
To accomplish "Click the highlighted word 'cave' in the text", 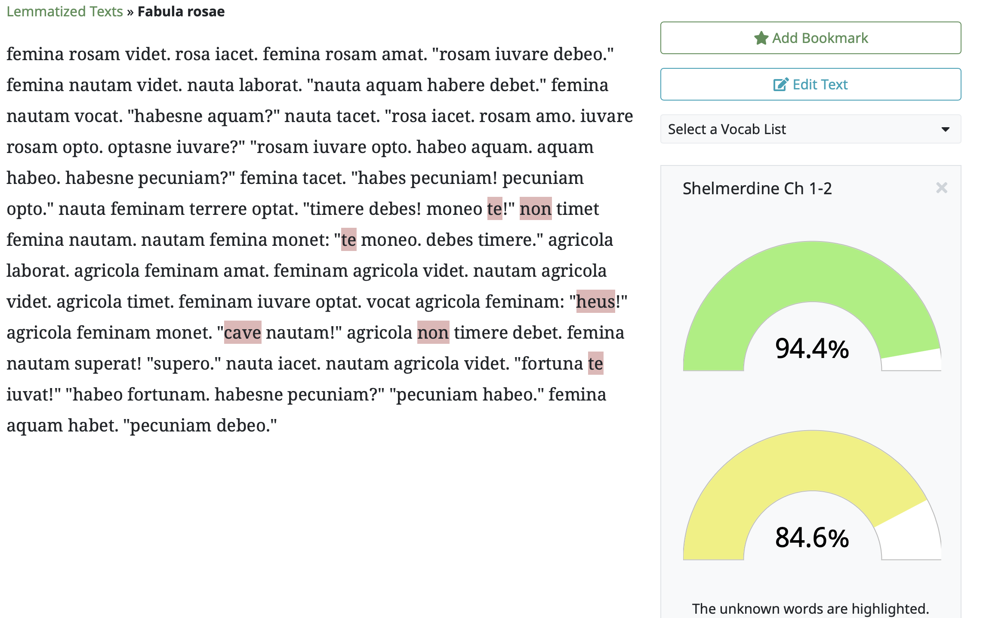I will 242,332.
